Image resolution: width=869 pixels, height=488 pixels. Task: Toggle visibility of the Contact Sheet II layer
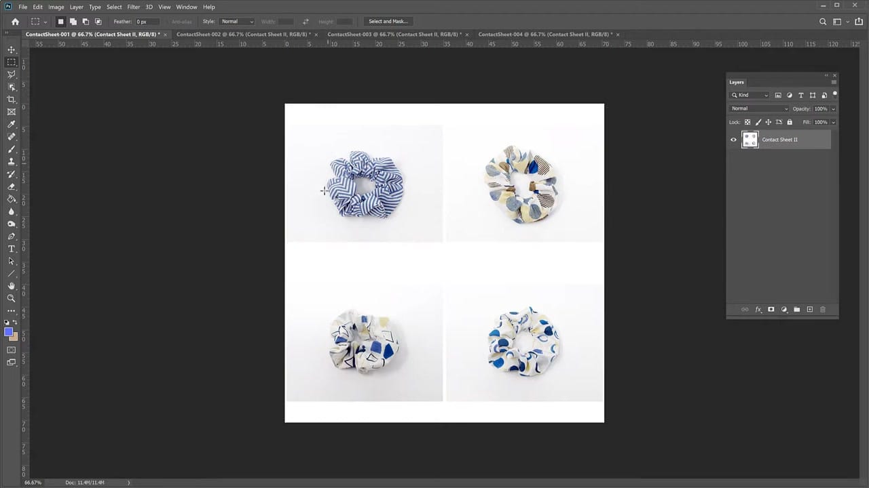click(733, 140)
